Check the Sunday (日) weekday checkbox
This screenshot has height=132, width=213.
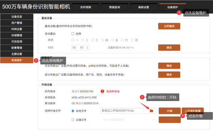[x=132, y=40]
